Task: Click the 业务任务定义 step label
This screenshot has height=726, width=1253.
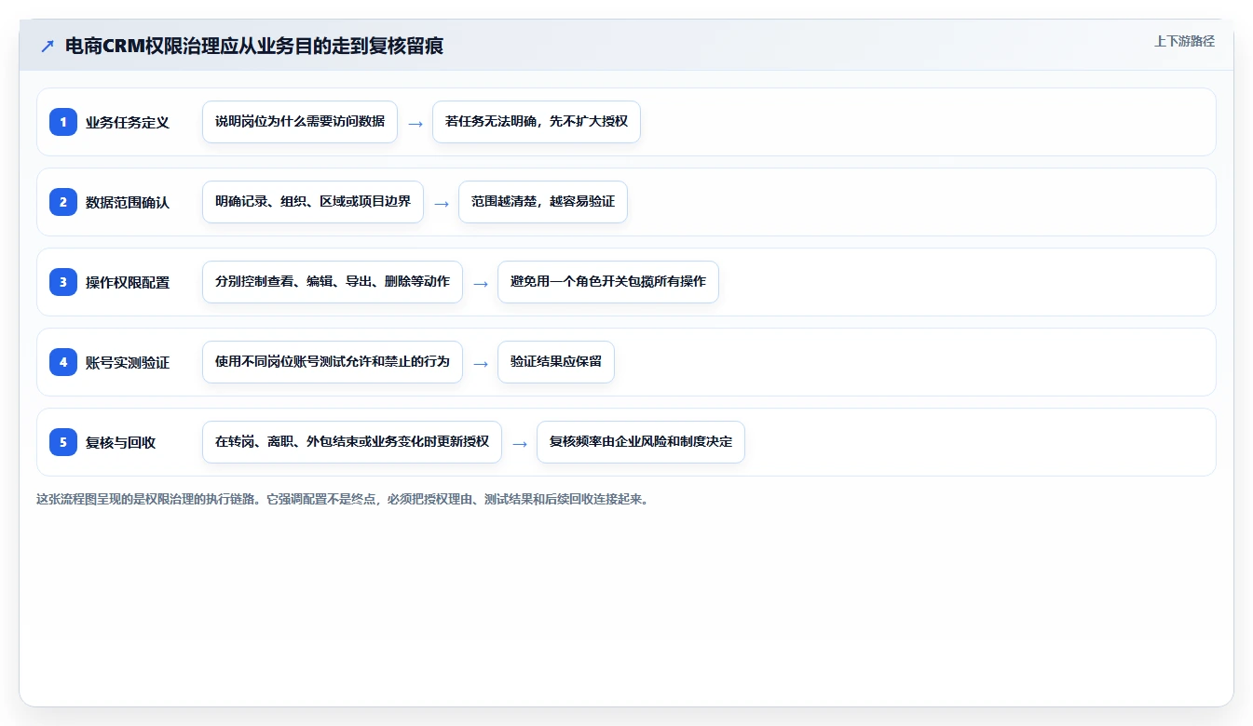Action: tap(128, 122)
